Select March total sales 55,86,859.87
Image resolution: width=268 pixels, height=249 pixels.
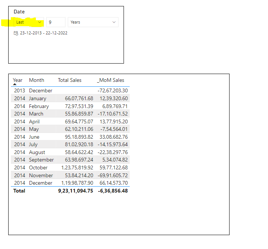pos(79,114)
